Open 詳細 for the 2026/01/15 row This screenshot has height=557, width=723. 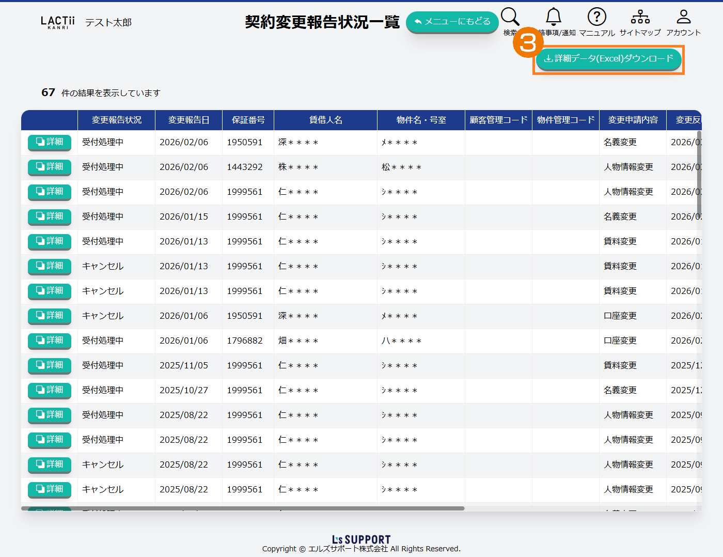tap(50, 216)
